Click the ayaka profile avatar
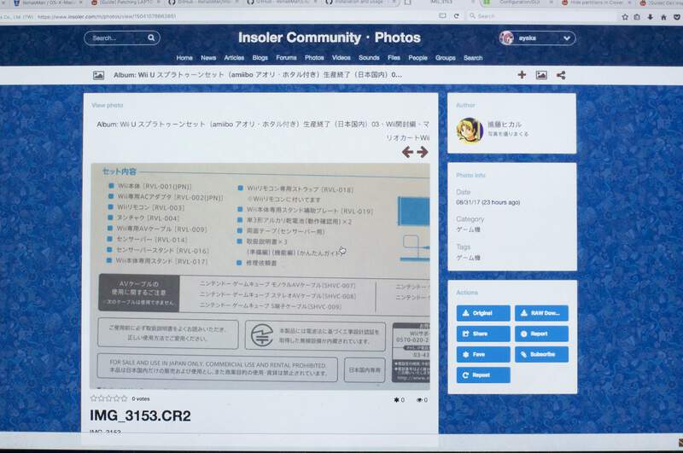Viewport: 683px width, 453px height. [506, 38]
